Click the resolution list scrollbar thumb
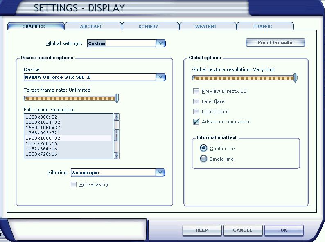This screenshot has width=325, height=242. 117,135
